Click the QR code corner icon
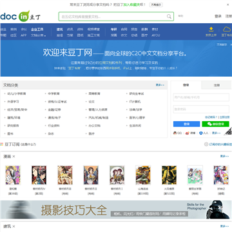 [228, 131]
